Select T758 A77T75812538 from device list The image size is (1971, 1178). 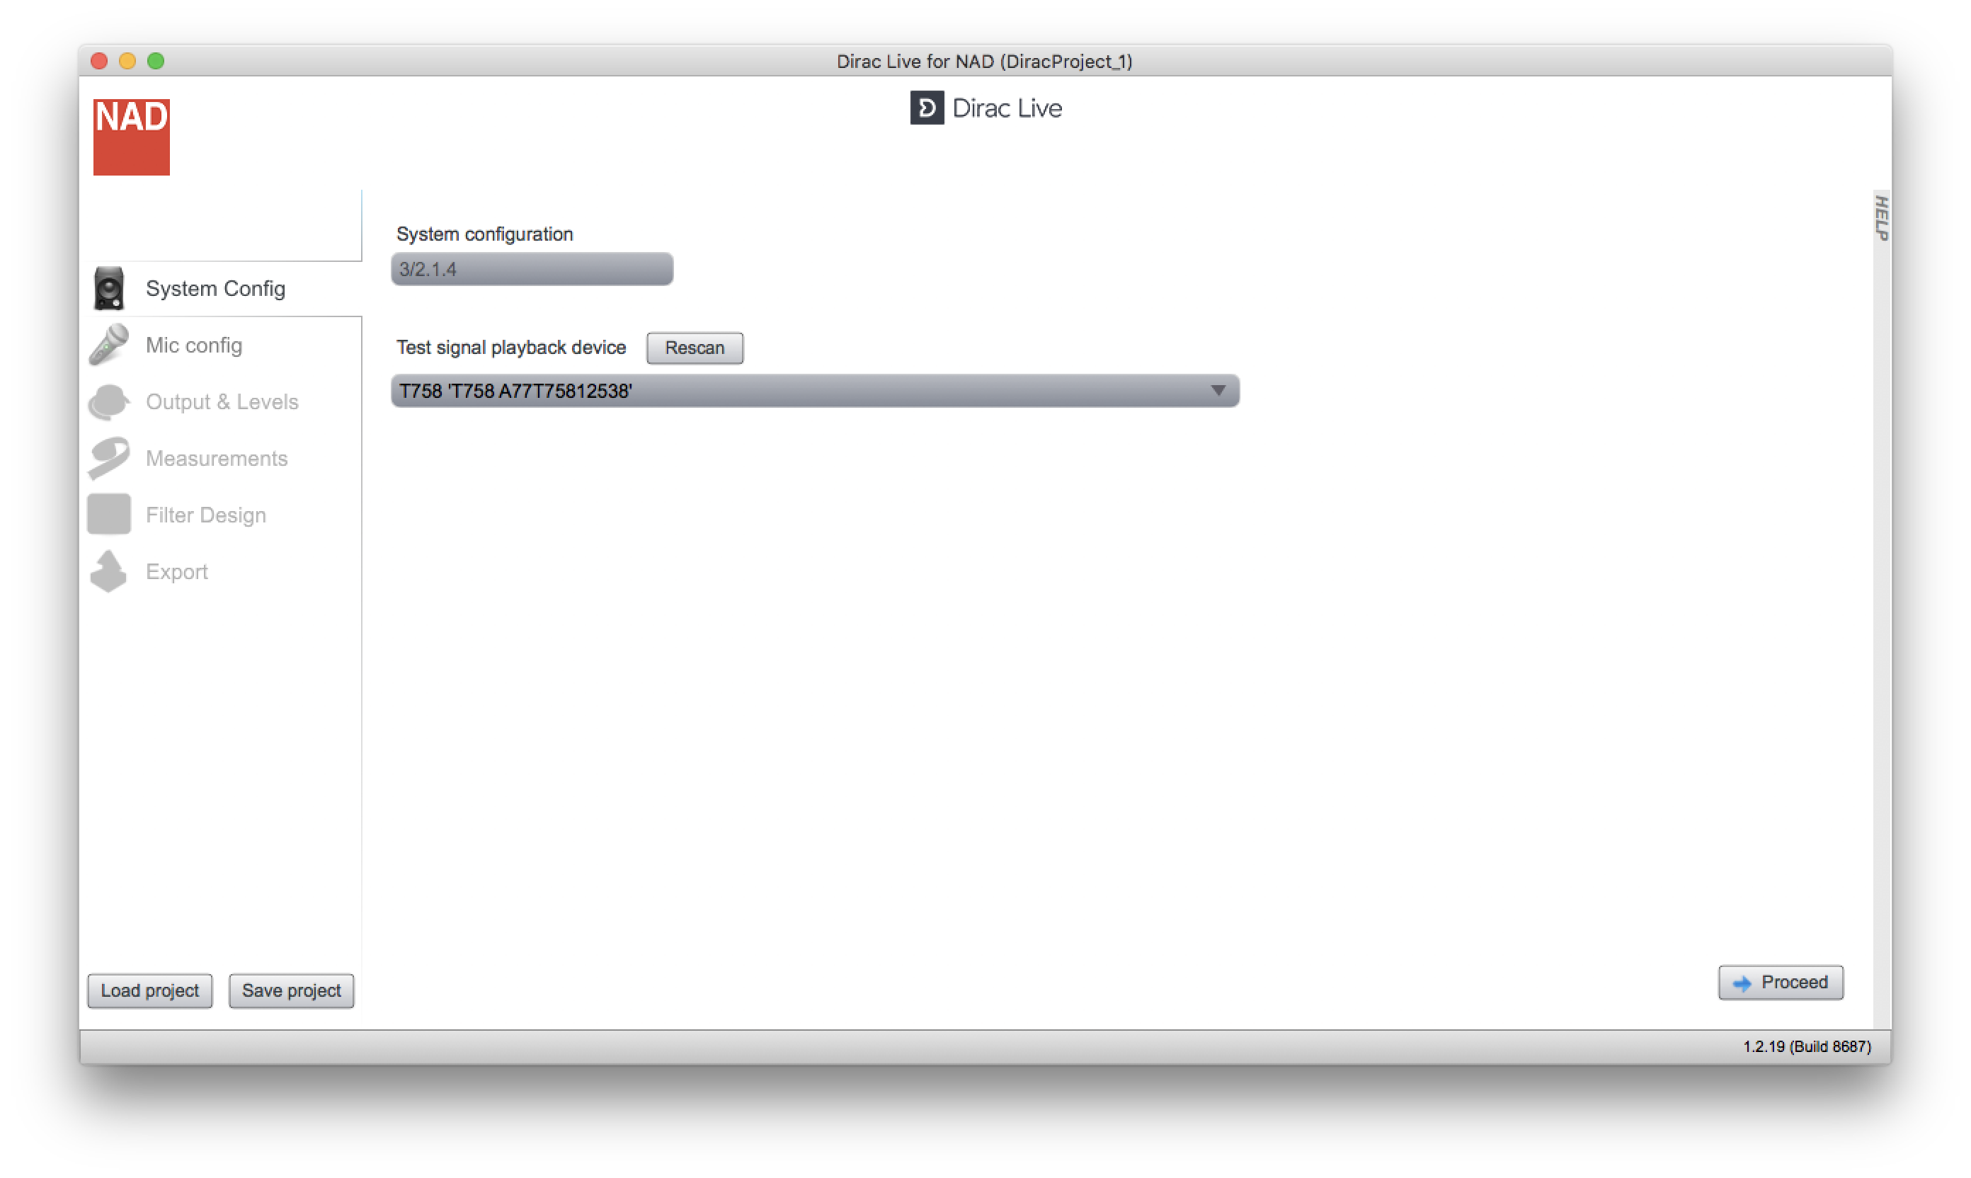pos(813,391)
